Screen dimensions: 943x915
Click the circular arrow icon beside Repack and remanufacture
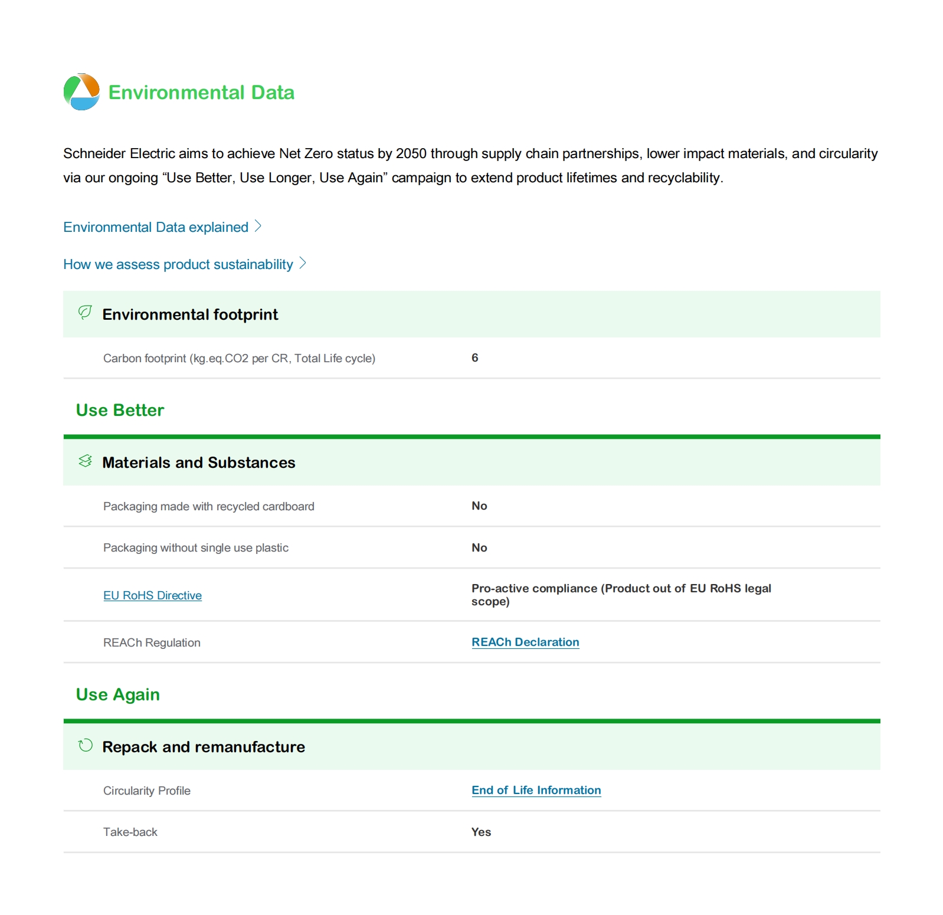[x=86, y=745]
